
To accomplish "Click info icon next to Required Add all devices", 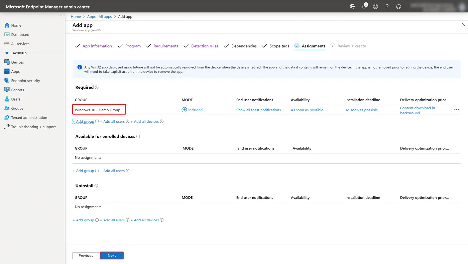I will point(162,122).
